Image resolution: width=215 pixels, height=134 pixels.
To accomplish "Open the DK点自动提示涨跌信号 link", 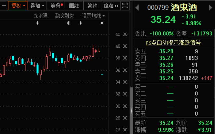I will click(x=173, y=43).
